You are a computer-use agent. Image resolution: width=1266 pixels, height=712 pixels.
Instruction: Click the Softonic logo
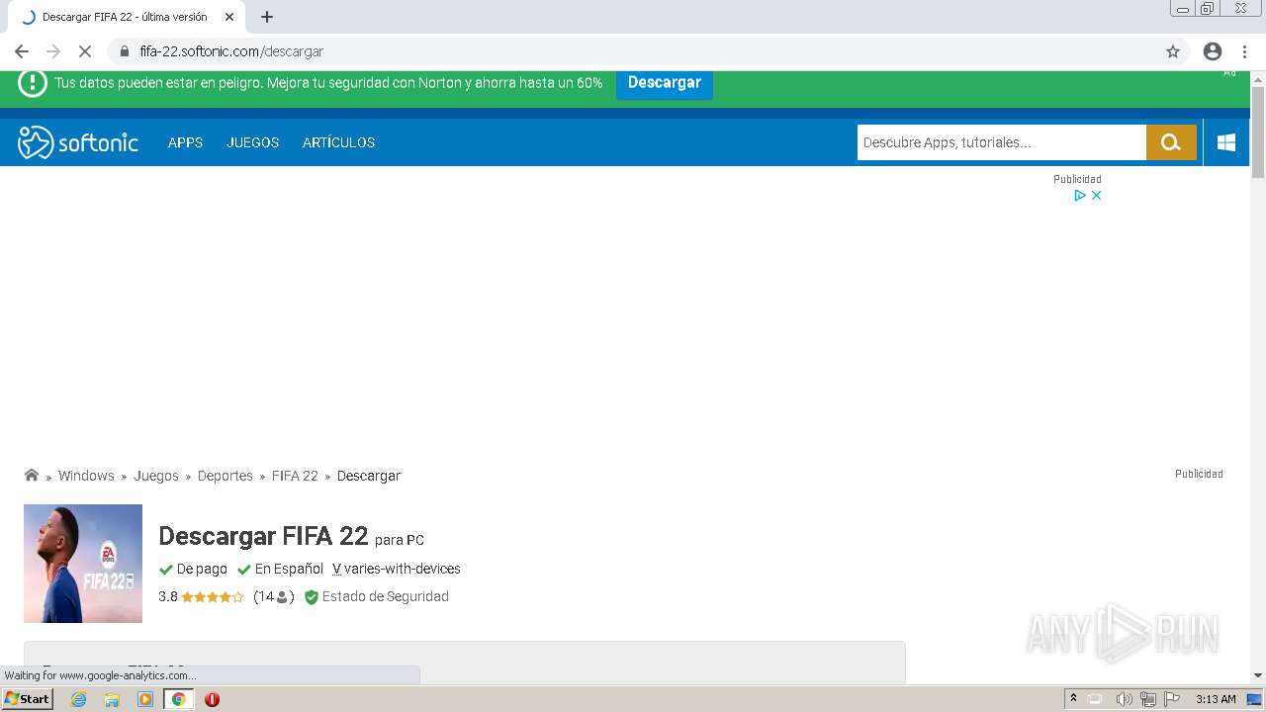point(78,142)
